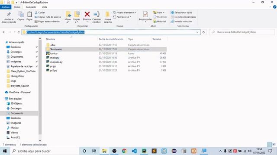This screenshot has height=155, width=277.
Task: Click Pegar acceso directo
Action: (x=47, y=22)
